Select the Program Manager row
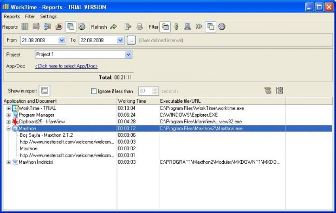The image size is (336, 213). (167, 115)
